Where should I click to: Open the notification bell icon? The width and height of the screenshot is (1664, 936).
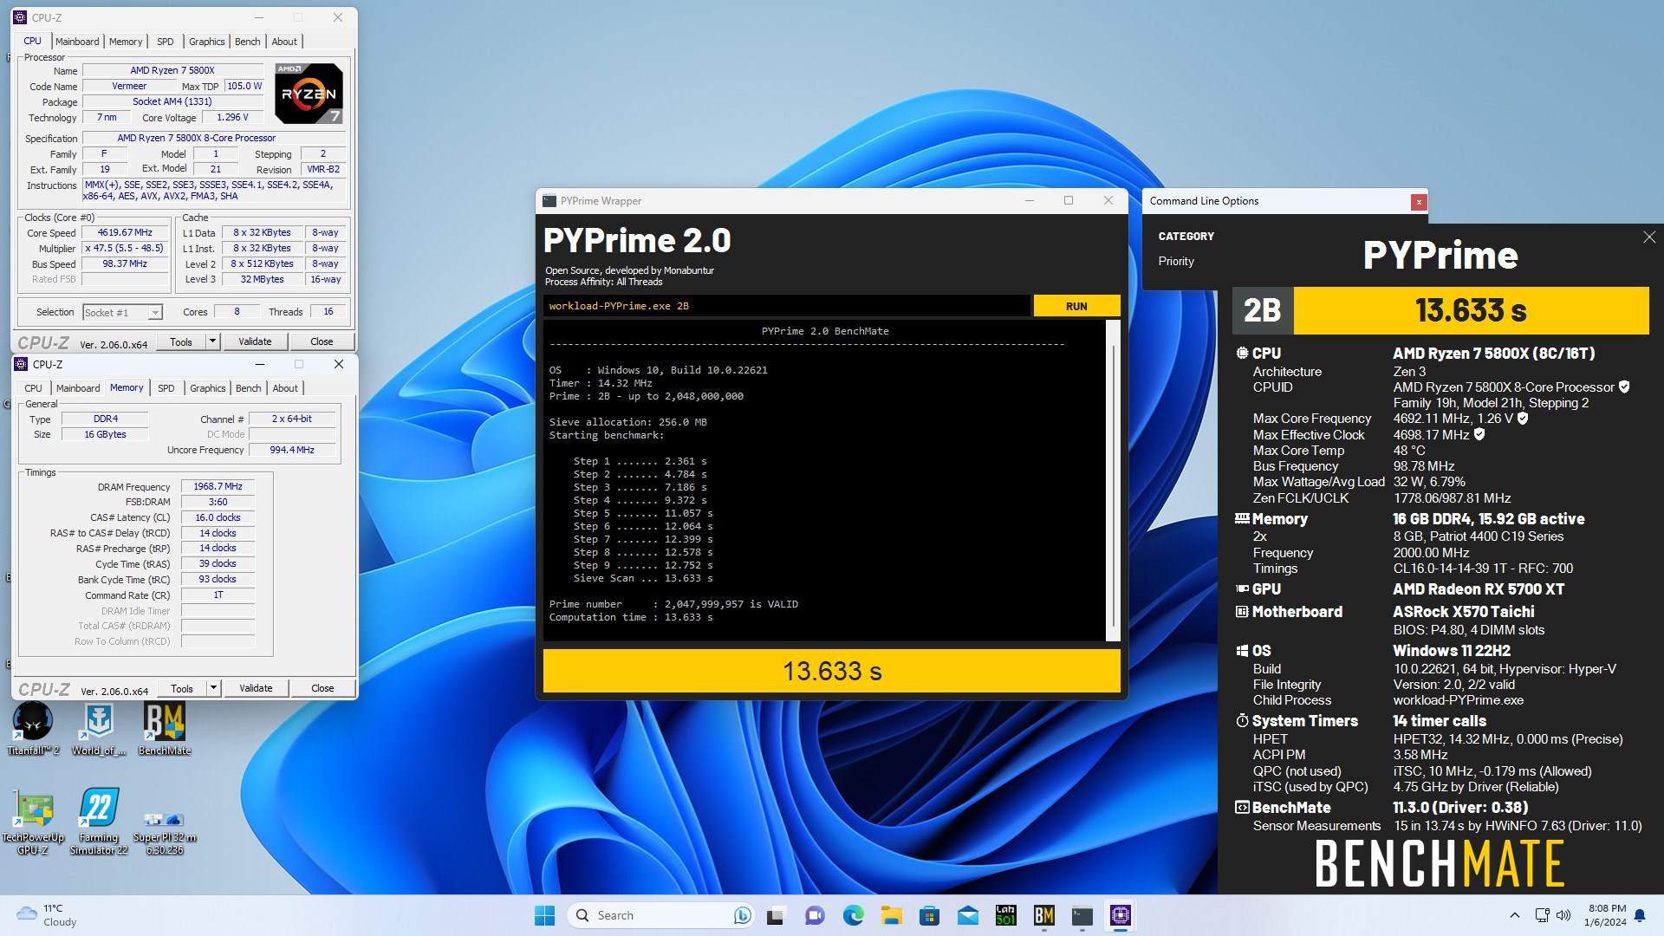click(x=1640, y=915)
